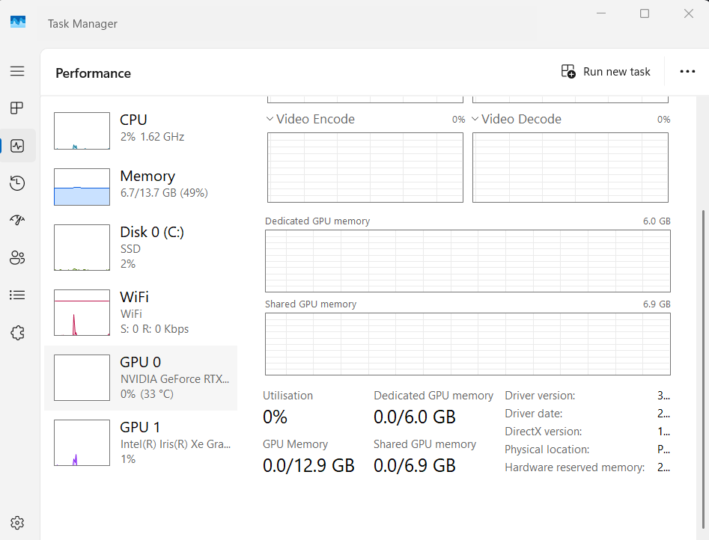Viewport: 709px width, 540px height.
Task: Select the Performance page icon in sidebar
Action: 17,146
